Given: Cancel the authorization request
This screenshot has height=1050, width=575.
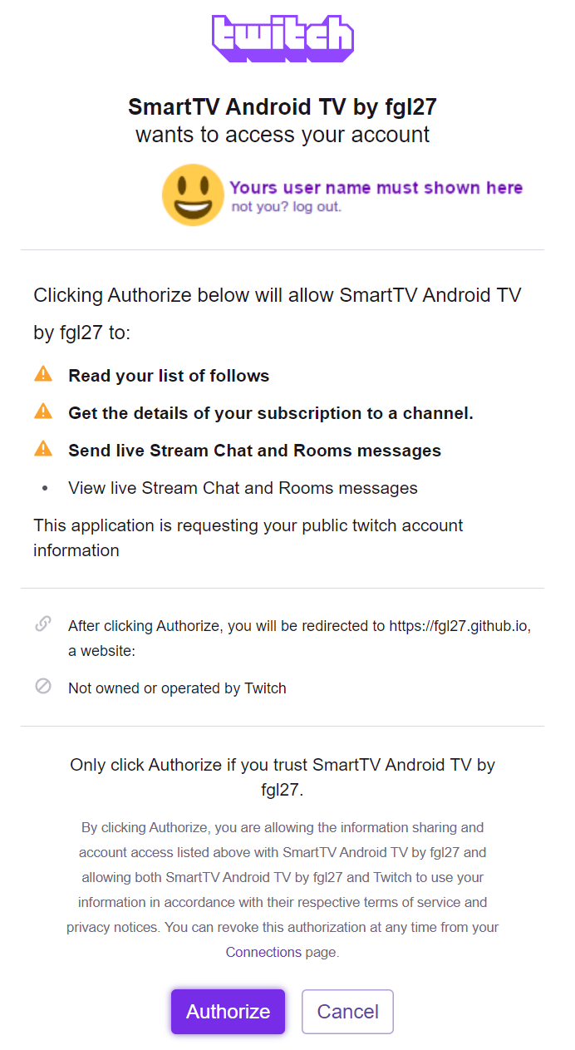Looking at the screenshot, I should (x=347, y=1011).
